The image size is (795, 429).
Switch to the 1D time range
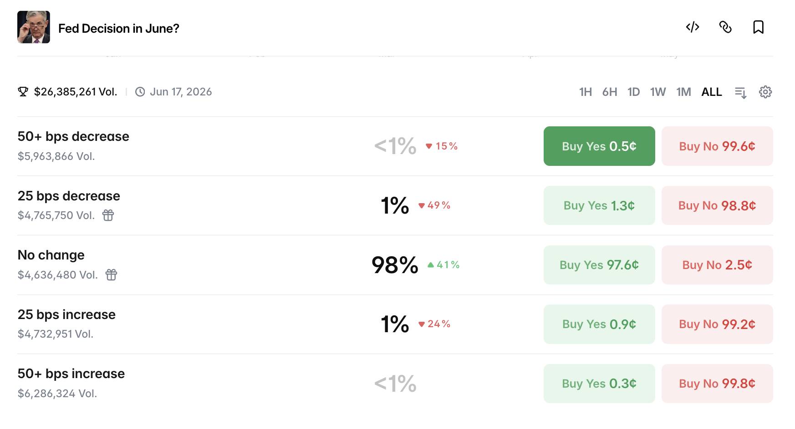point(634,92)
